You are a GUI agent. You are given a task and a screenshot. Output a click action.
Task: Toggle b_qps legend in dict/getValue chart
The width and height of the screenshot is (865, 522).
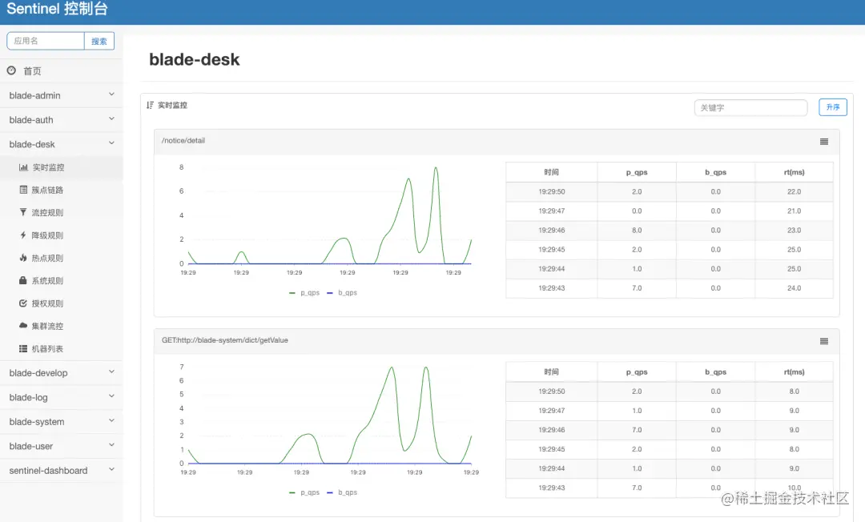(342, 492)
